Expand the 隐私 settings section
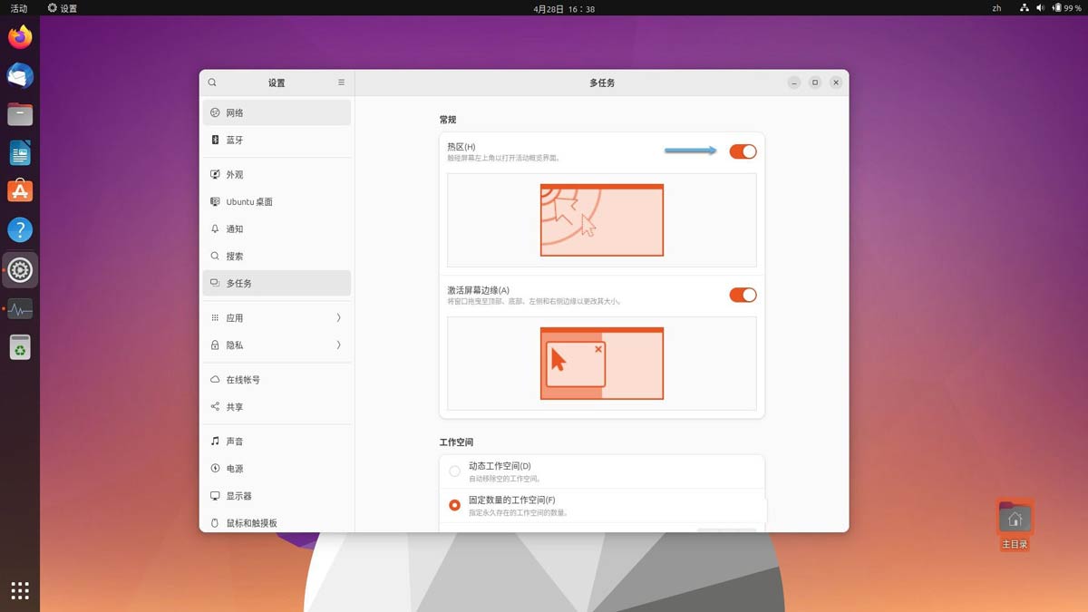 277,345
